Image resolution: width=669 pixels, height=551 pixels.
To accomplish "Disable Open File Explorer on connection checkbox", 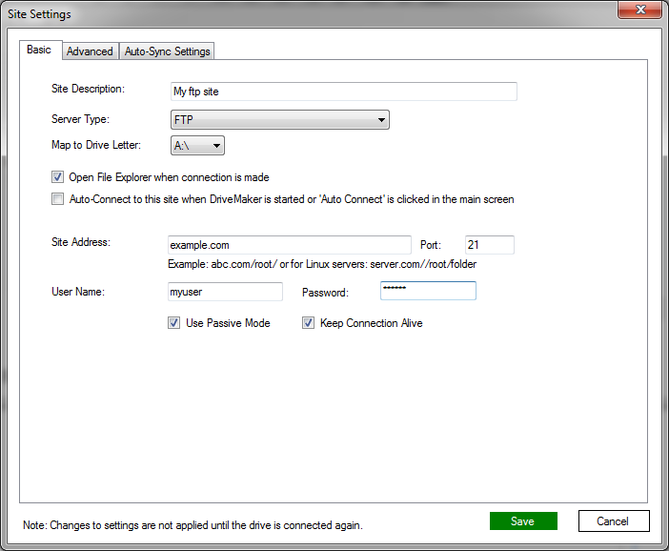I will (x=58, y=177).
